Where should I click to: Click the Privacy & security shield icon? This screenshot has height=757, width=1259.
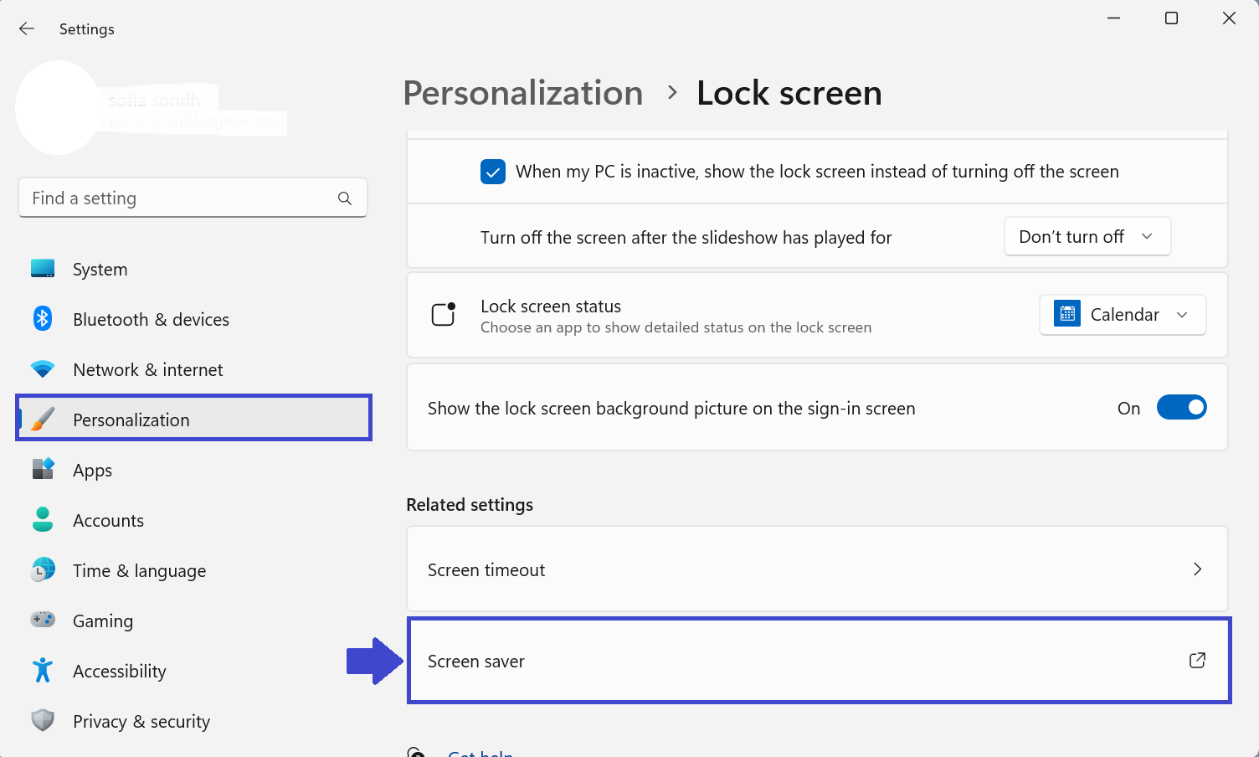[x=43, y=721]
